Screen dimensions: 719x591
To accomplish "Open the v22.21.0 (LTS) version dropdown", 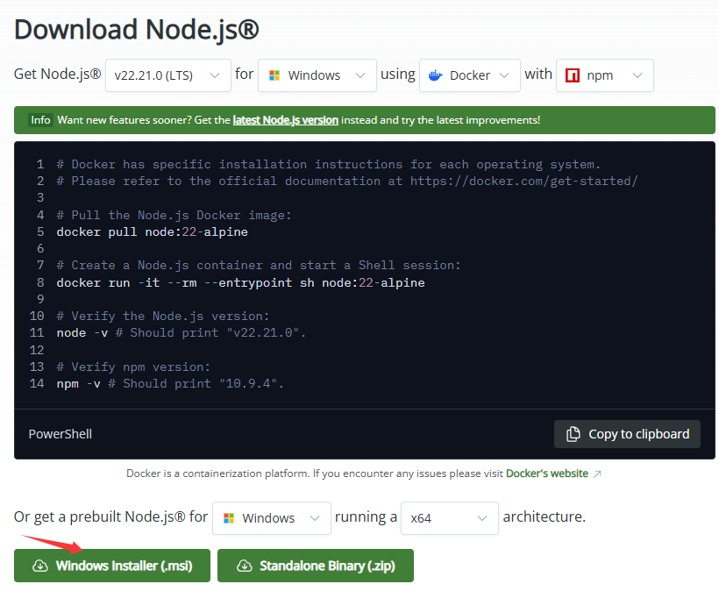I will [x=167, y=75].
